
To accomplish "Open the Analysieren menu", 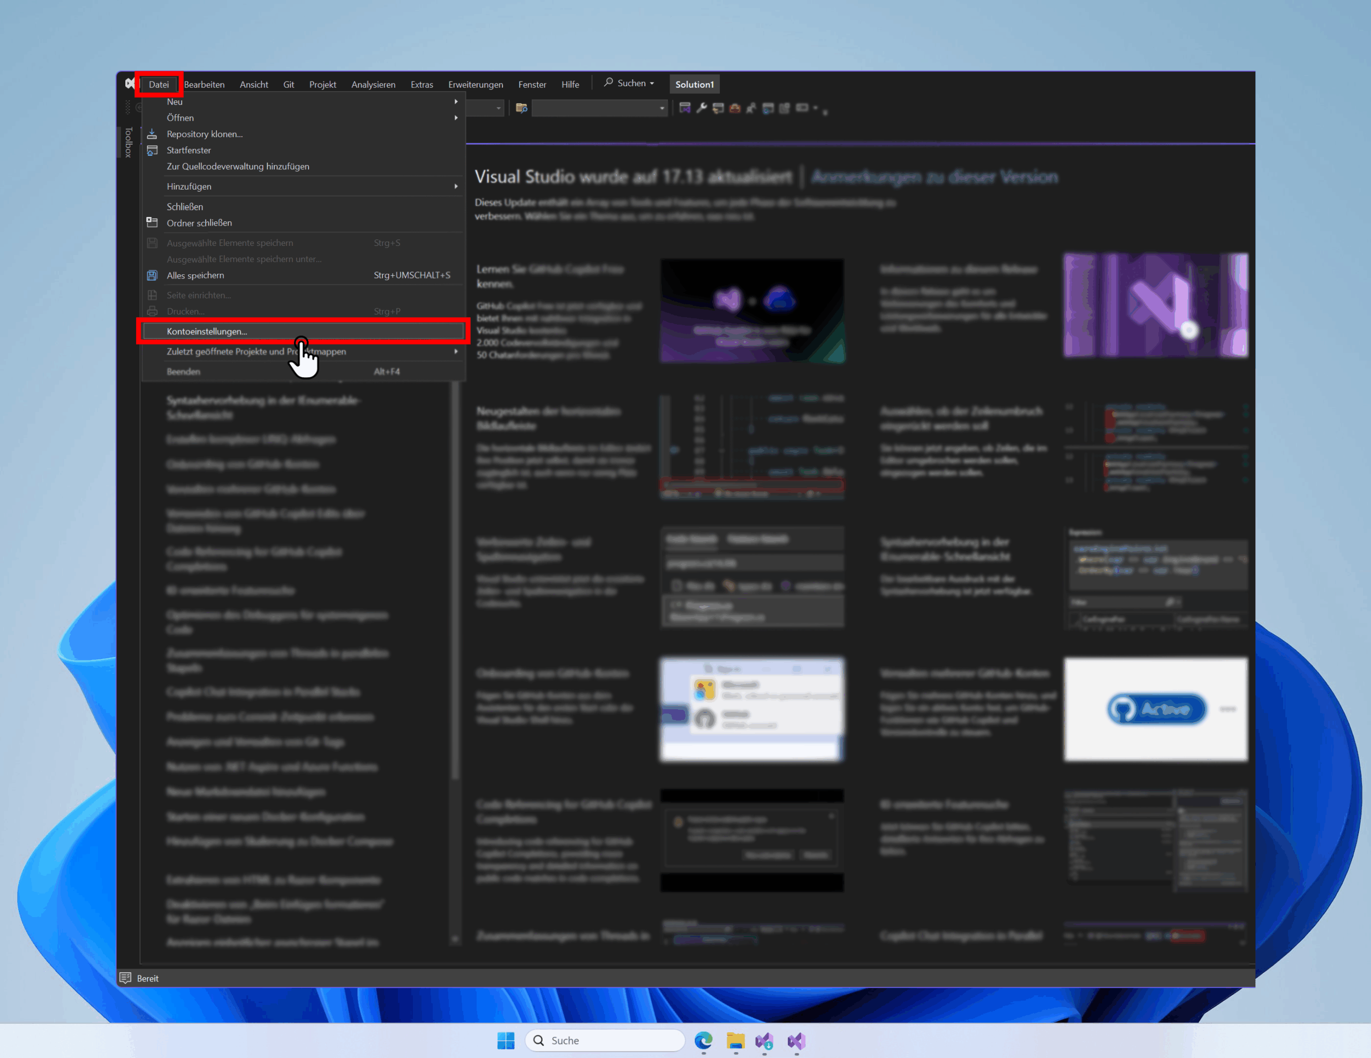I will click(x=373, y=84).
